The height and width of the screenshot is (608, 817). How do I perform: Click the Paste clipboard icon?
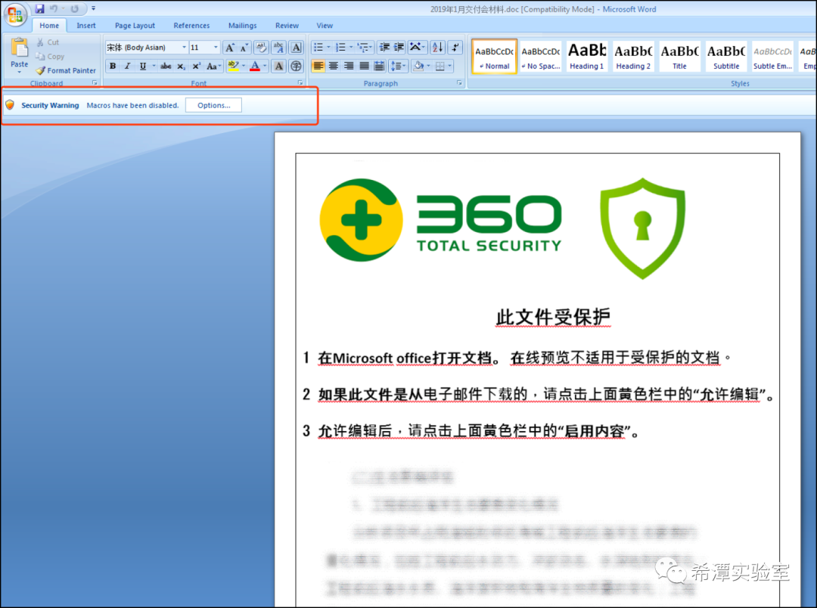(x=19, y=48)
